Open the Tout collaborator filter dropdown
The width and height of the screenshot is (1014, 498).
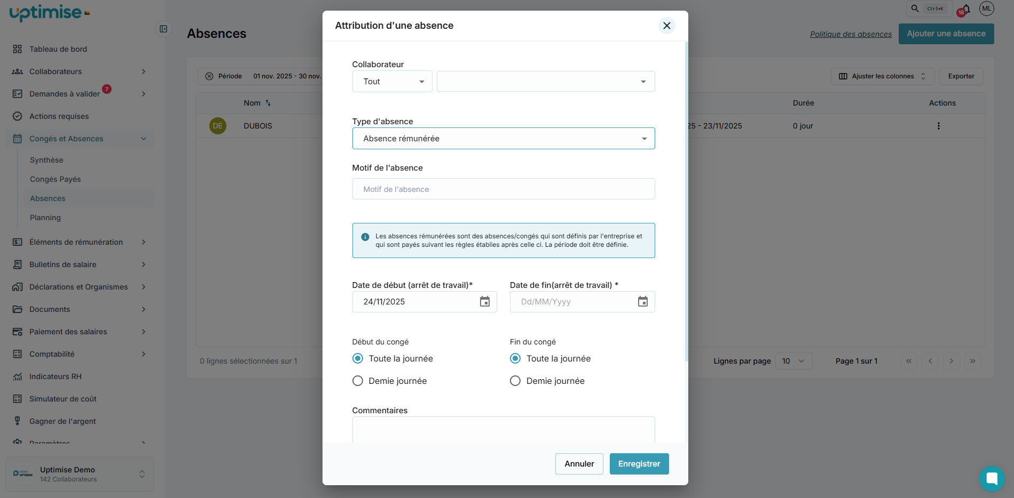[392, 82]
